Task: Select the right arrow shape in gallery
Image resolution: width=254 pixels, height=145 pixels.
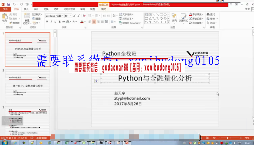Action: 161,18
